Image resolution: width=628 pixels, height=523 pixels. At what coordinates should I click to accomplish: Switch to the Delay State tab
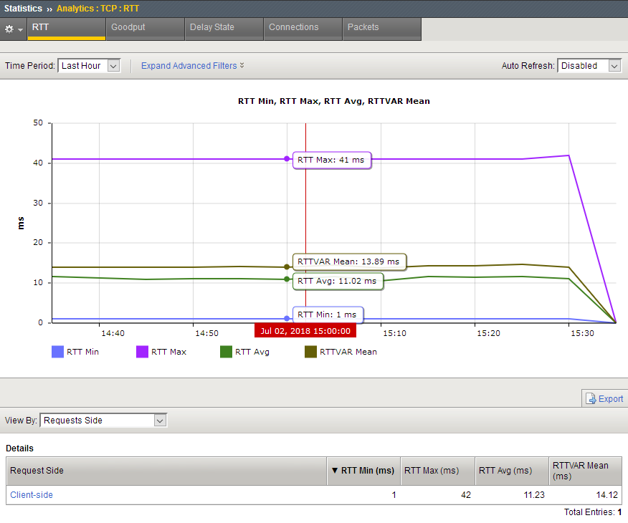click(211, 27)
